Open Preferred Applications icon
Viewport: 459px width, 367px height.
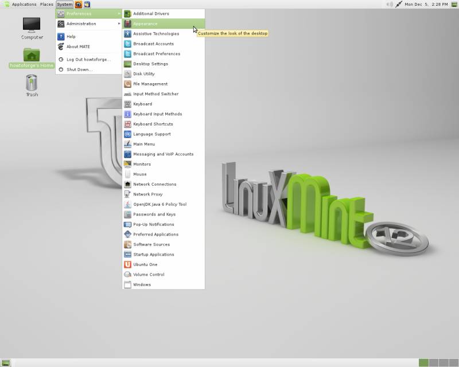point(127,235)
